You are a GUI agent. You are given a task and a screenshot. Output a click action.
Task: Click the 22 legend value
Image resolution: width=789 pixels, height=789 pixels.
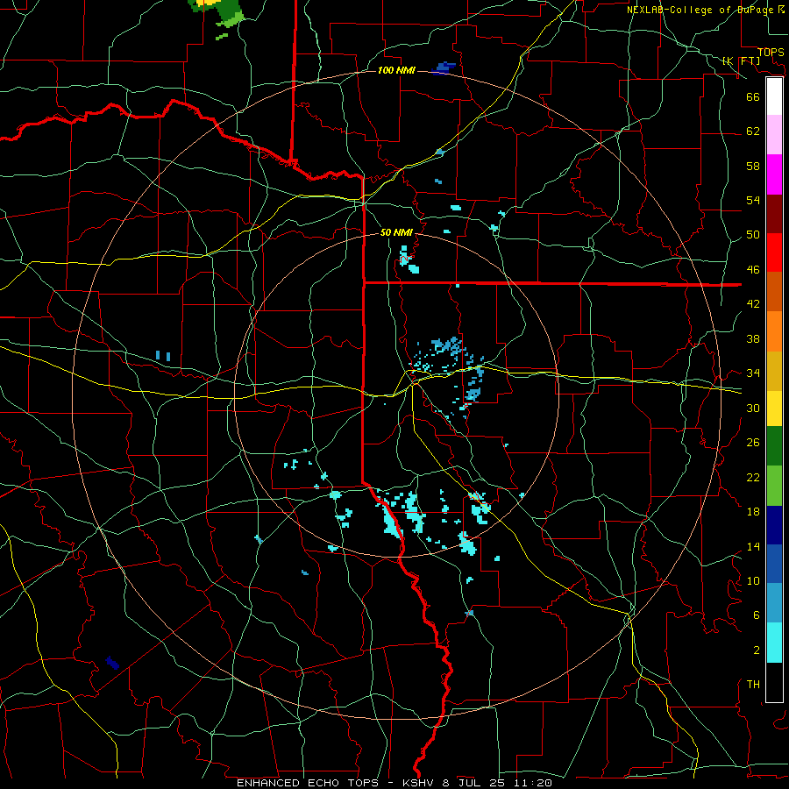[753, 477]
